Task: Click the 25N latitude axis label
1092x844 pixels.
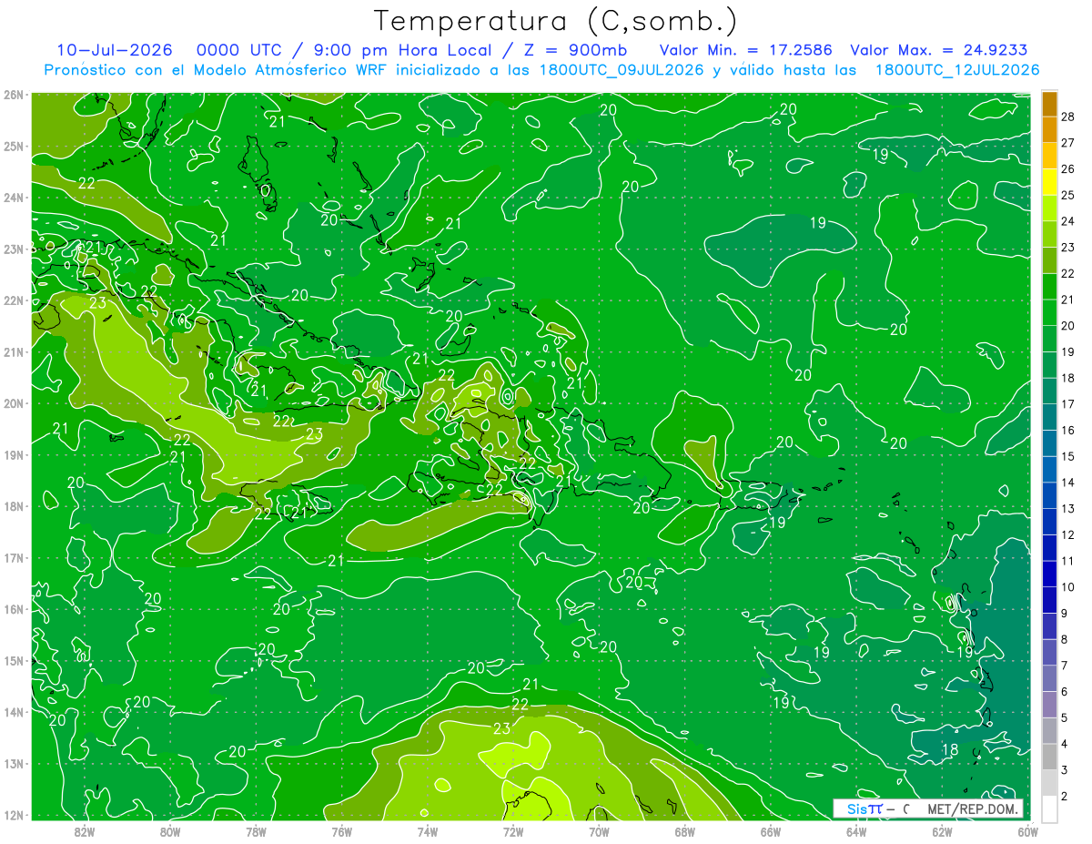Action: coord(14,147)
